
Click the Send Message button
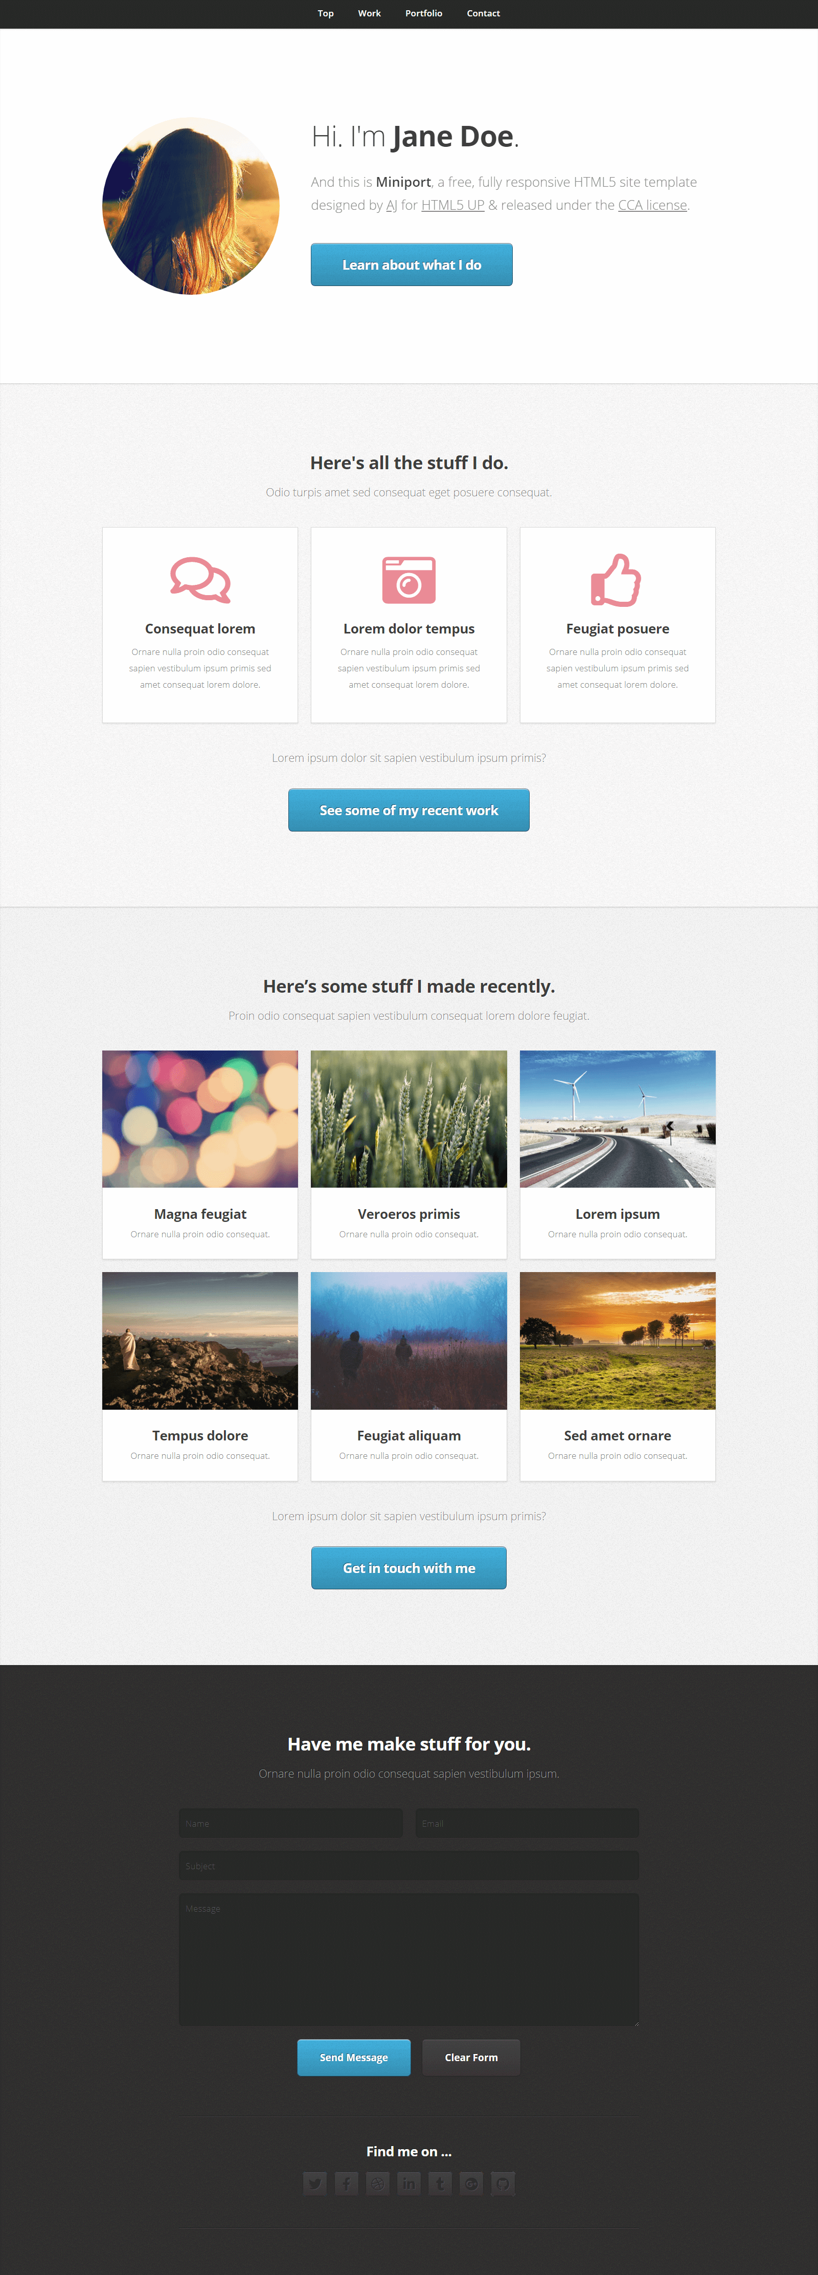coord(354,2057)
